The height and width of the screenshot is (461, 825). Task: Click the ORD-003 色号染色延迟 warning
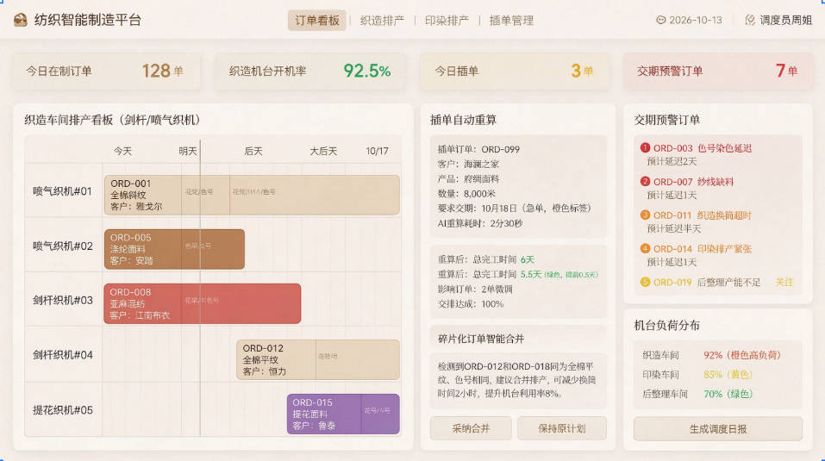click(x=703, y=148)
